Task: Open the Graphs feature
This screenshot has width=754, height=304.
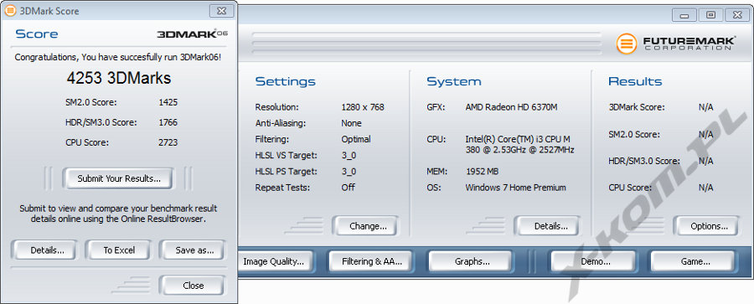Action: (472, 261)
